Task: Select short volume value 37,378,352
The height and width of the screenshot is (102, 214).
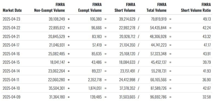Action: point(127,88)
